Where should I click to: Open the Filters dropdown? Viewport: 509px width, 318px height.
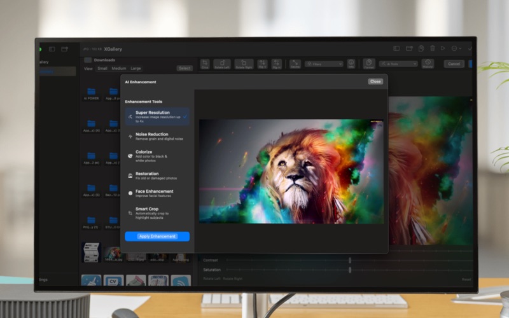(x=324, y=64)
